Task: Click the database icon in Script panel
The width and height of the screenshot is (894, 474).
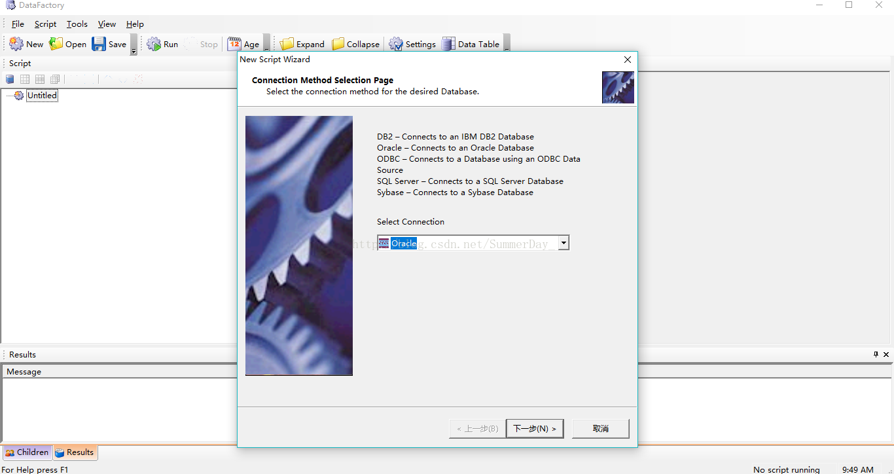Action: (10, 79)
